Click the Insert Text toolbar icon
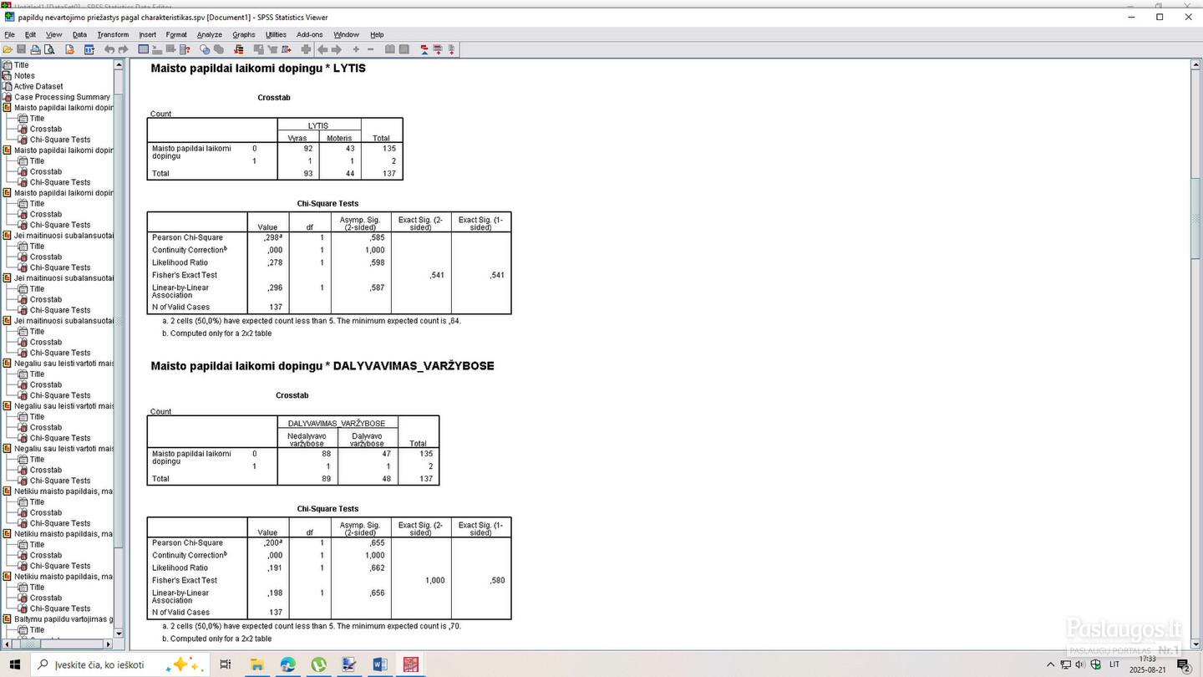This screenshot has height=677, width=1203. (452, 50)
